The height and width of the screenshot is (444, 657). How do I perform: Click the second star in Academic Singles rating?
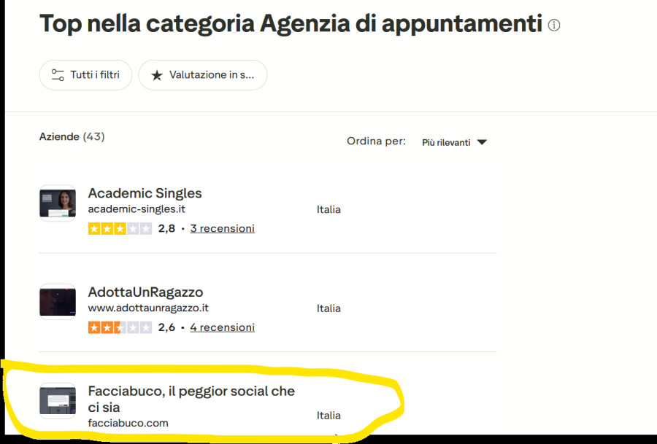[x=107, y=228]
